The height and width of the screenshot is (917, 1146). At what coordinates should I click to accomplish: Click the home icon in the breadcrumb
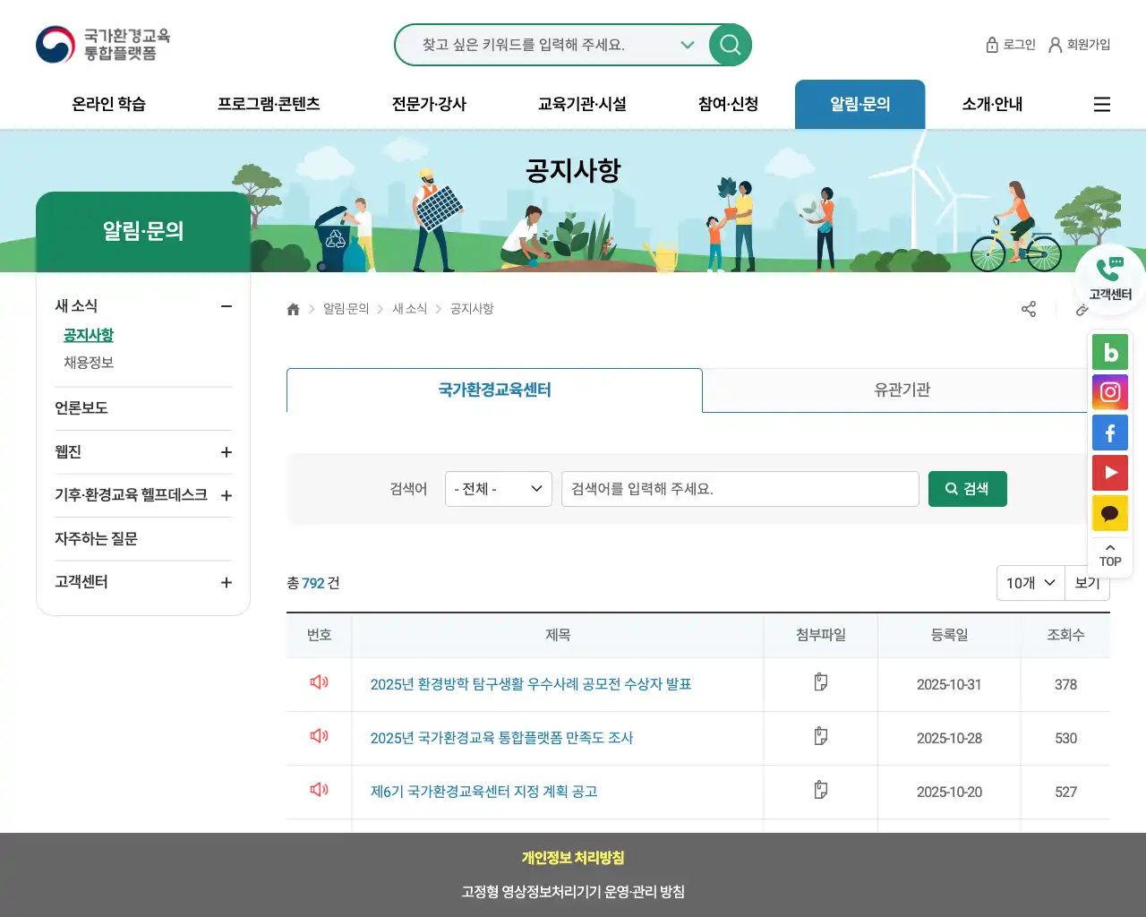[x=293, y=308]
